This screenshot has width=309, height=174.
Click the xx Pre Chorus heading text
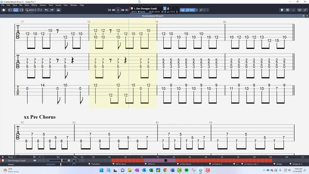click(x=40, y=117)
